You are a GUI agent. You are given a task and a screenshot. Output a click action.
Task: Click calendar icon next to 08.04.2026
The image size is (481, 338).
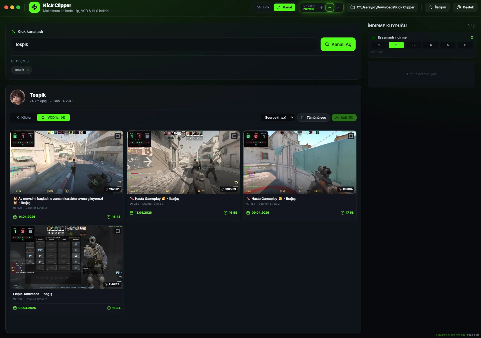pos(15,308)
